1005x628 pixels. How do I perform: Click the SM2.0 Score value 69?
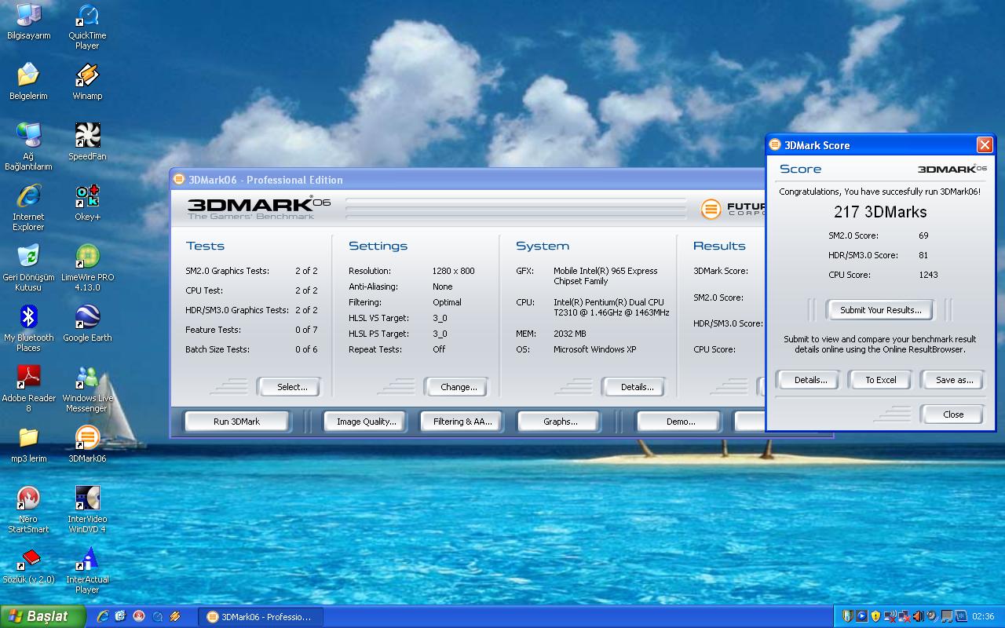(x=923, y=235)
